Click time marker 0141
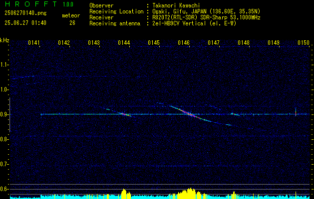The image size is (314, 199). (34, 43)
